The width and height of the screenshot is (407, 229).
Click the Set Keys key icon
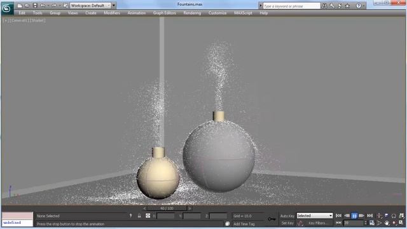(272, 219)
